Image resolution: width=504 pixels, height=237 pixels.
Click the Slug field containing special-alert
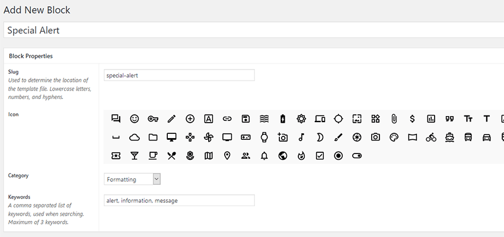[x=178, y=75]
